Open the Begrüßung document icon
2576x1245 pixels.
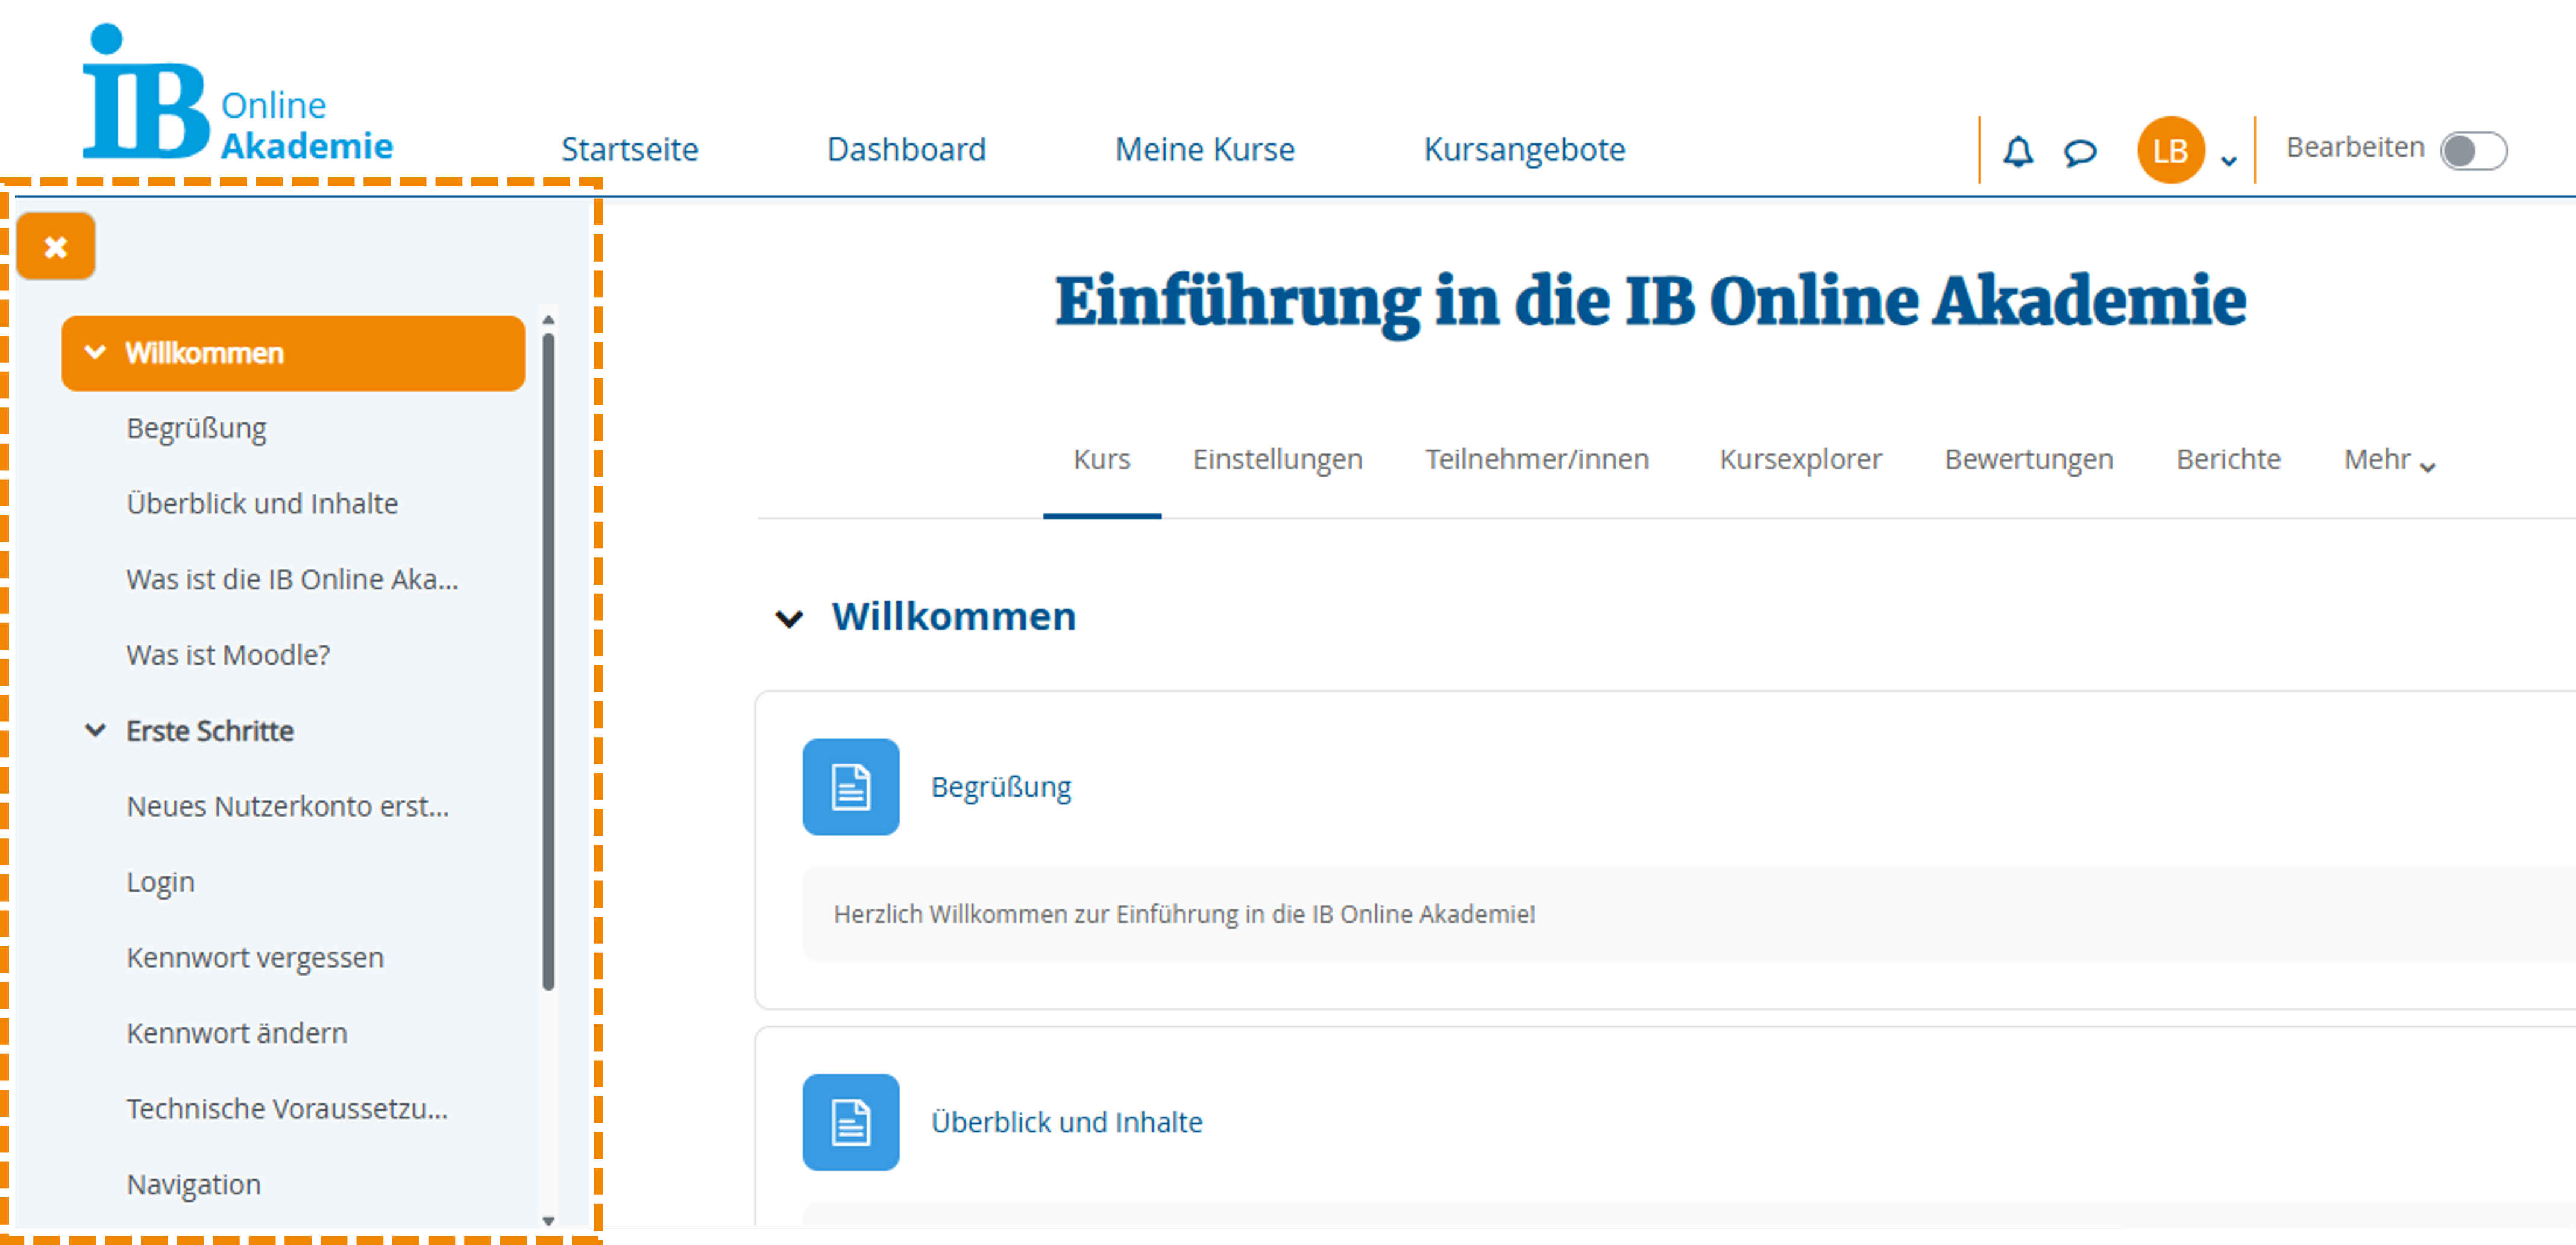850,788
